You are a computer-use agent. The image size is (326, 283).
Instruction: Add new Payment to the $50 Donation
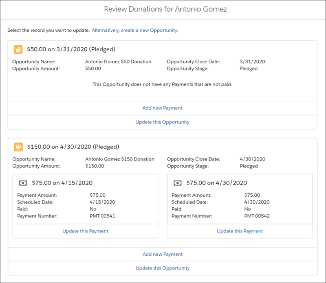[162, 108]
